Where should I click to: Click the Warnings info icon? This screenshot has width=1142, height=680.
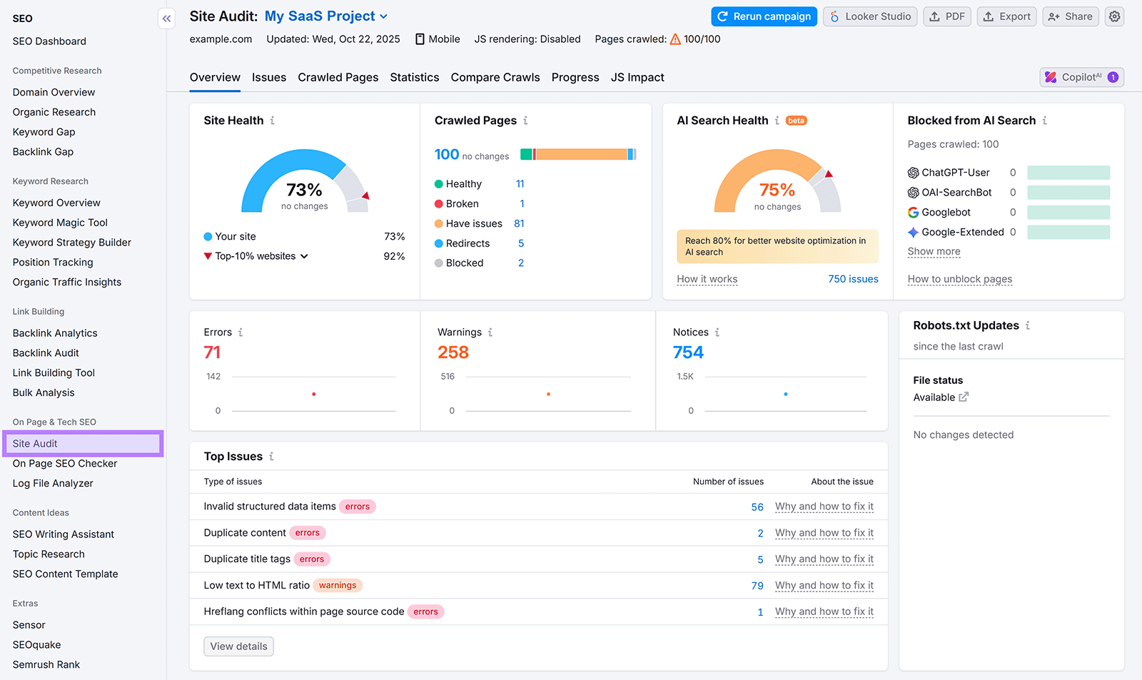(x=490, y=332)
